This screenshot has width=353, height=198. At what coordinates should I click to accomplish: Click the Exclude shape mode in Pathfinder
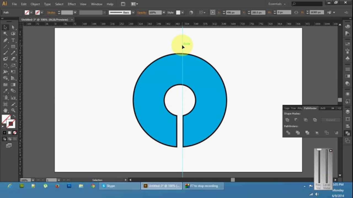coord(315,120)
